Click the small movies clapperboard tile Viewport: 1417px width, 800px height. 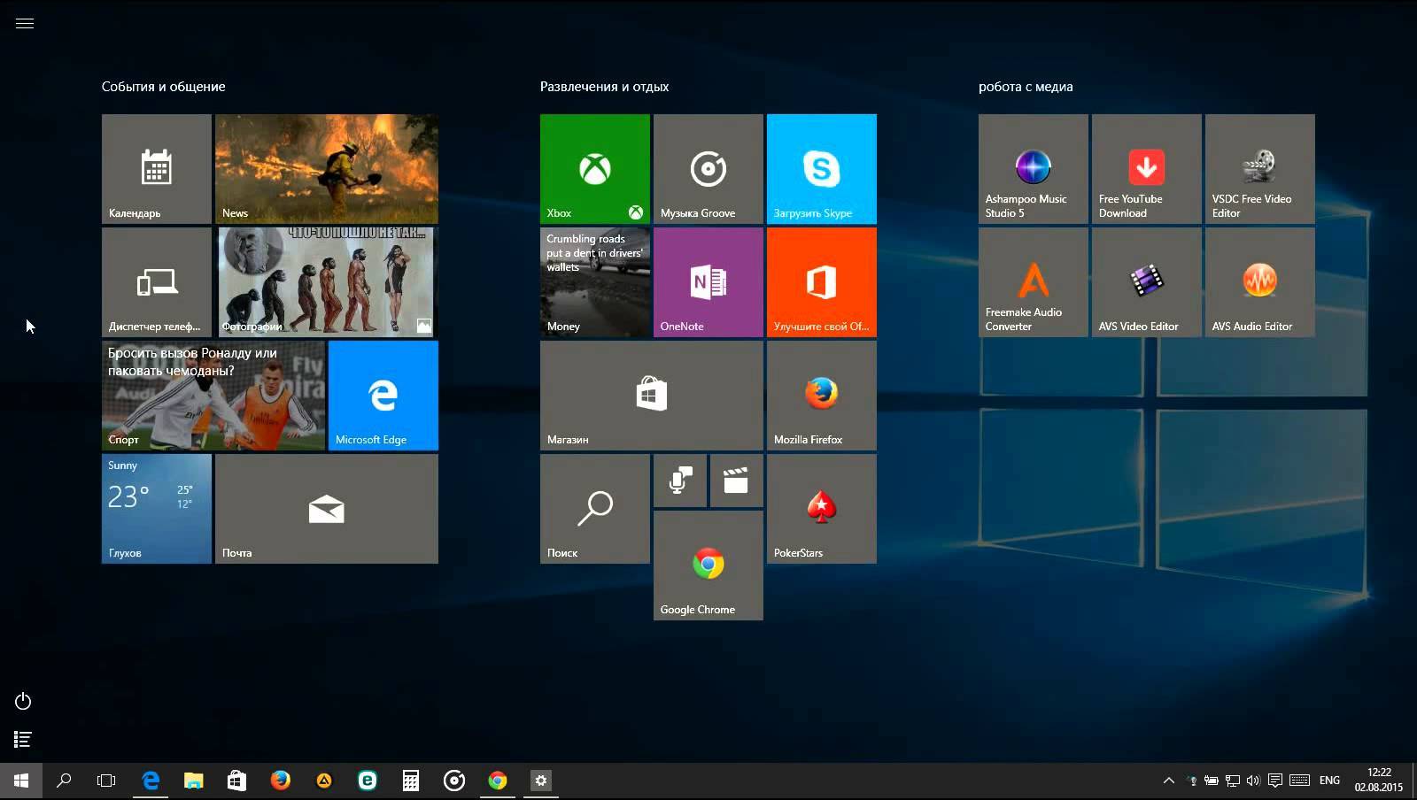click(737, 481)
